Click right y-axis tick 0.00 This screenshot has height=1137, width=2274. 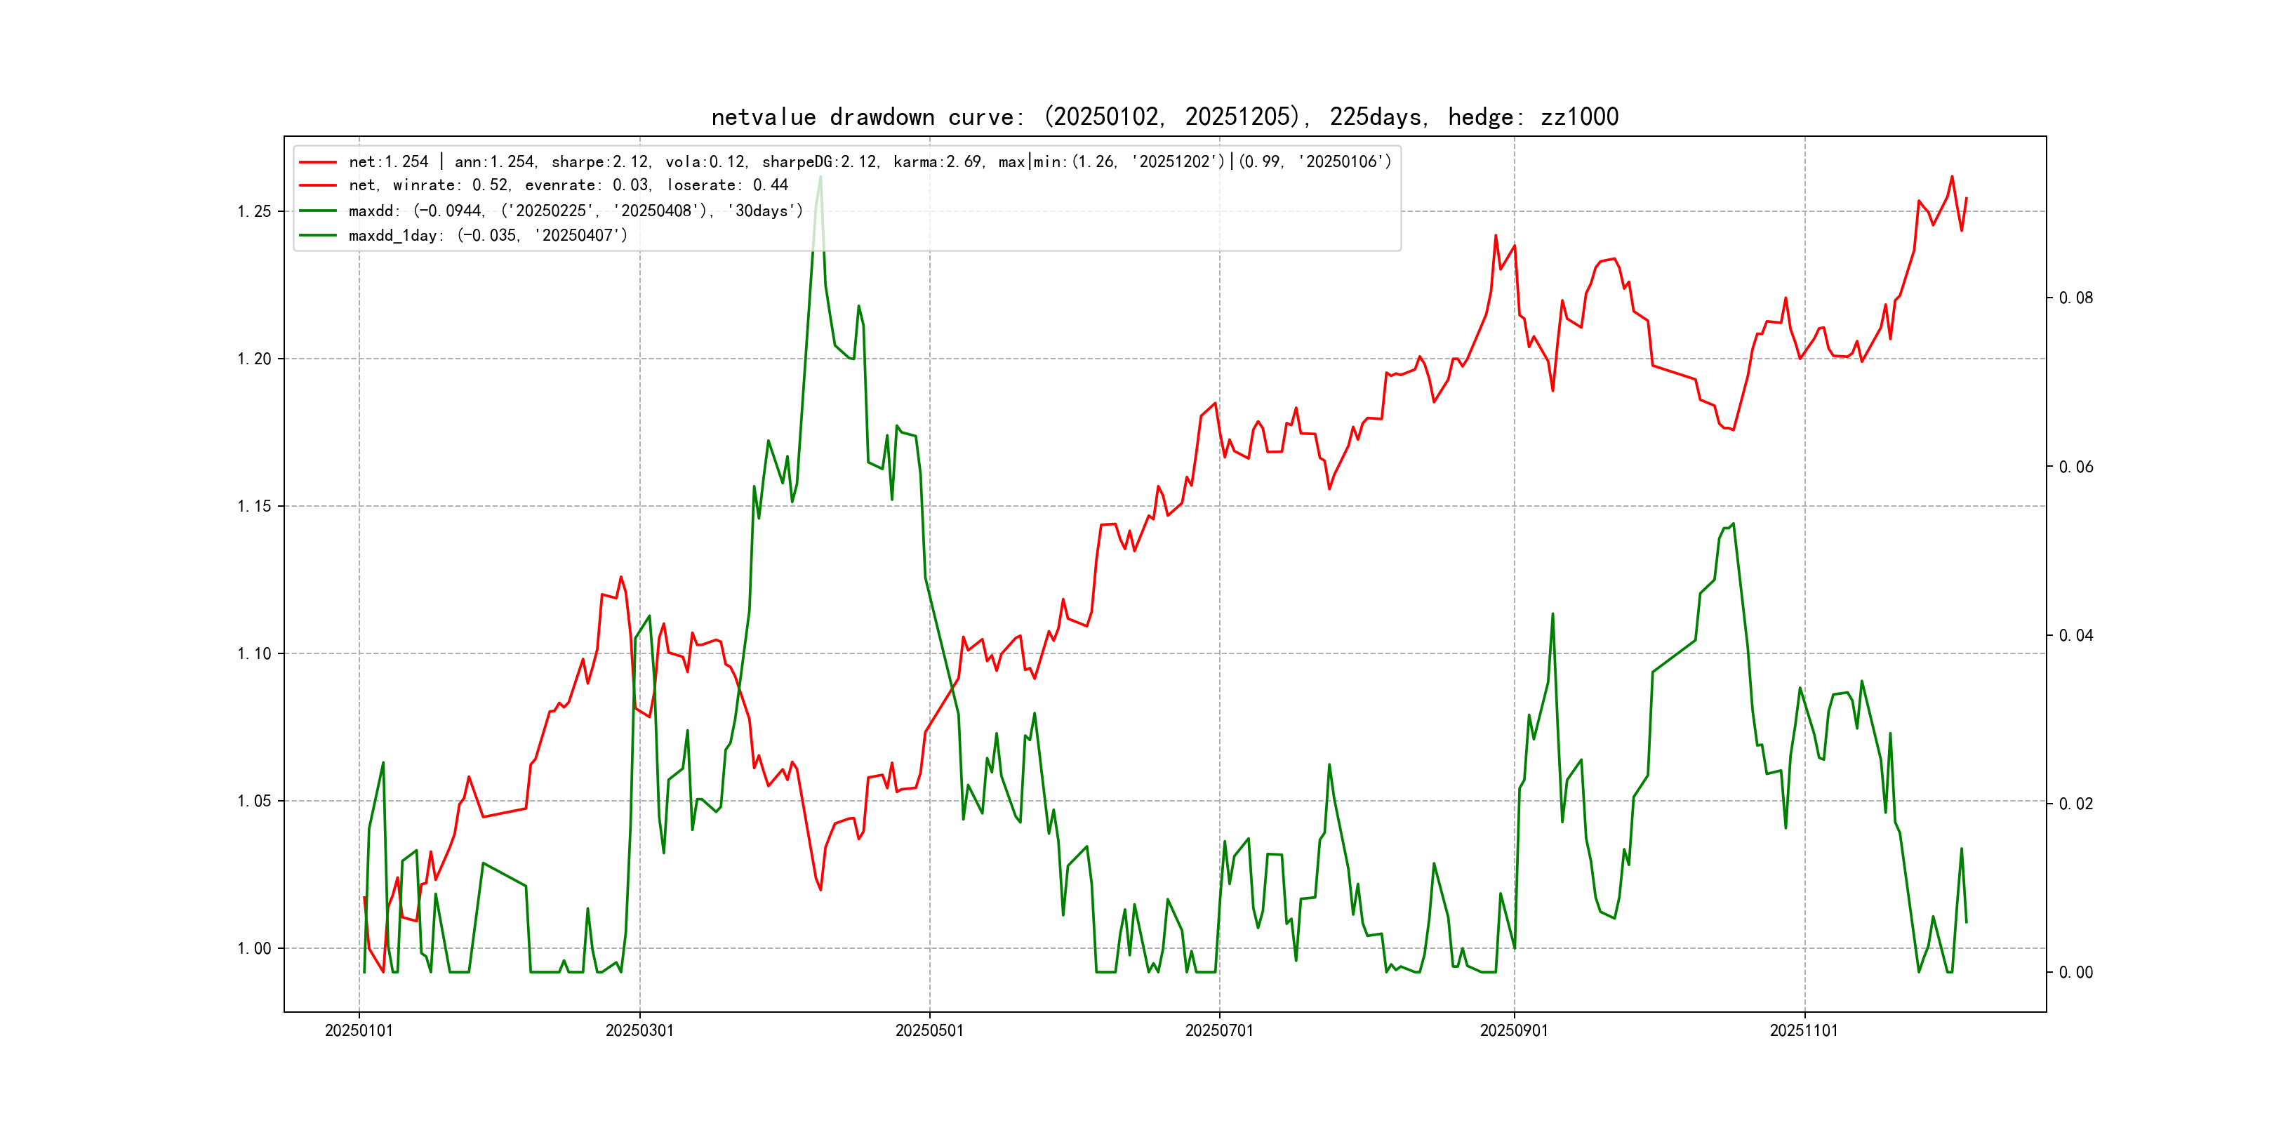pyautogui.click(x=2075, y=973)
